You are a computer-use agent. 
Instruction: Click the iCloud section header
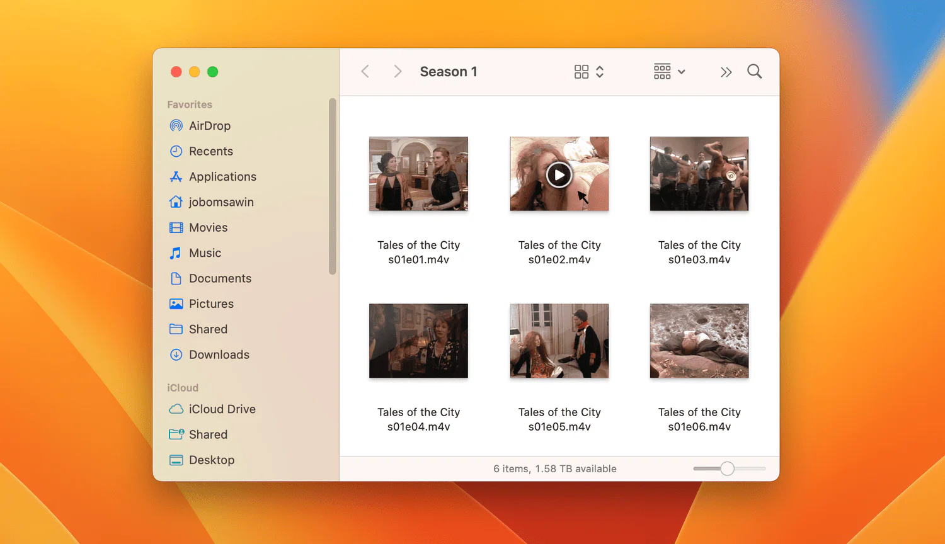coord(183,388)
